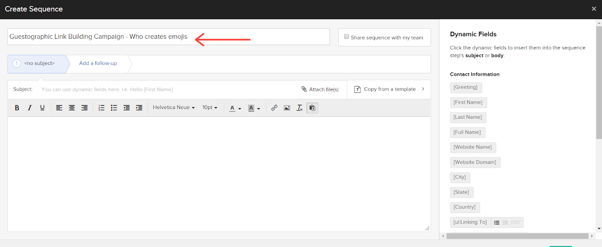Center align the email body text
The image size is (602, 247).
[x=71, y=108]
